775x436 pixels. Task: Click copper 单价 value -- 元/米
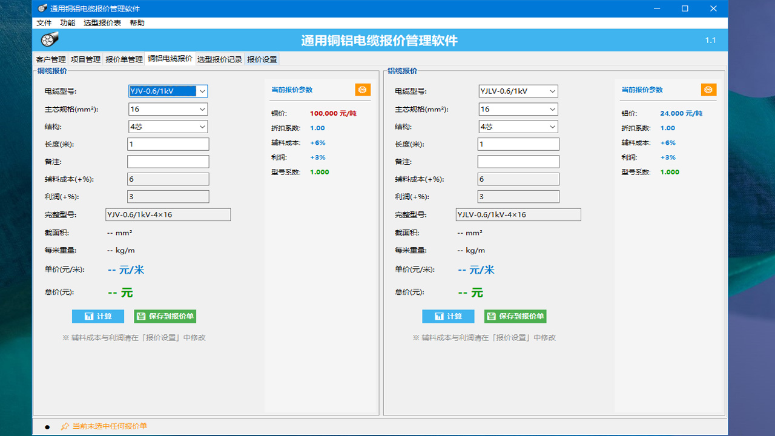pyautogui.click(x=126, y=270)
